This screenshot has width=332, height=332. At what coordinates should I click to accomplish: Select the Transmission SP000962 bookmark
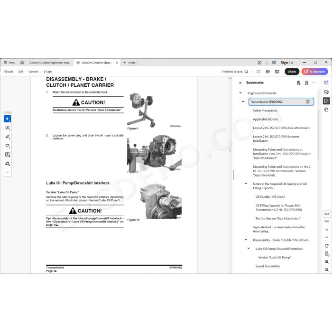click(x=281, y=101)
